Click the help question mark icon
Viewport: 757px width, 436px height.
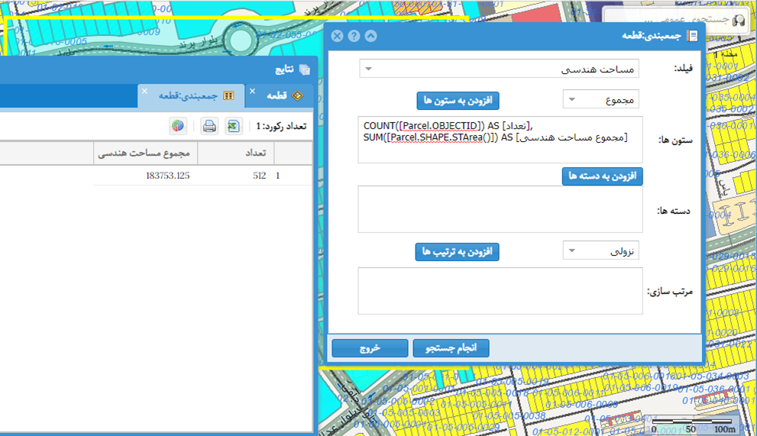pyautogui.click(x=354, y=36)
